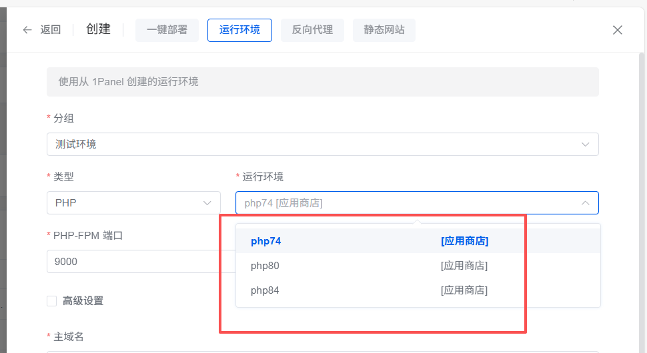This screenshot has height=353, width=647.
Task: Click the chevron arrow in the 类型 field
Action: point(207,203)
